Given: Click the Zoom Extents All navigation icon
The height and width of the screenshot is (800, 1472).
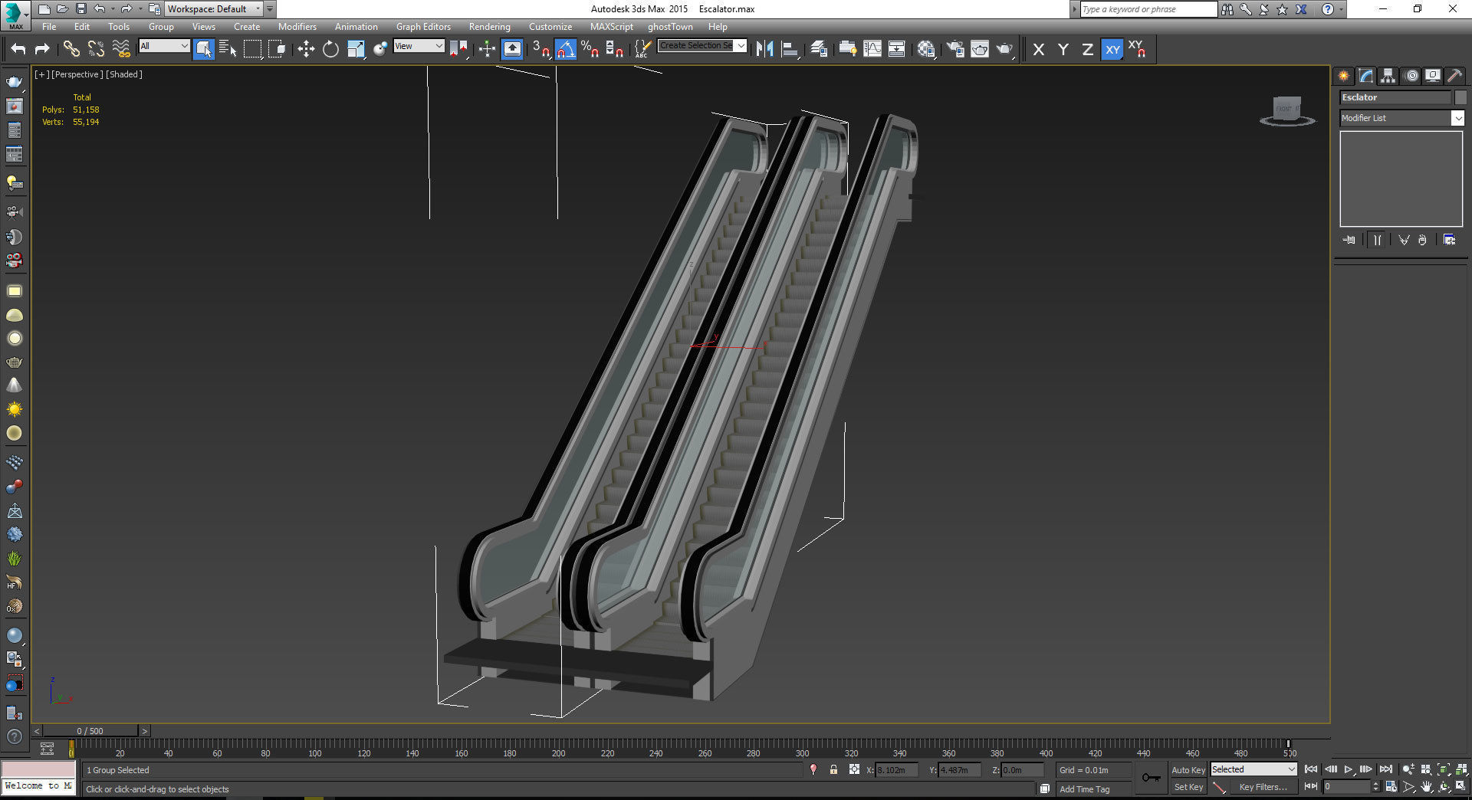Looking at the screenshot, I should click(x=1461, y=769).
